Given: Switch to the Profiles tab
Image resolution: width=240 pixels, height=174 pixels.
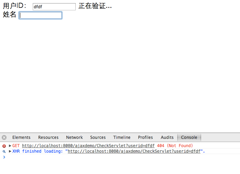Looking at the screenshot, I should pos(145,137).
